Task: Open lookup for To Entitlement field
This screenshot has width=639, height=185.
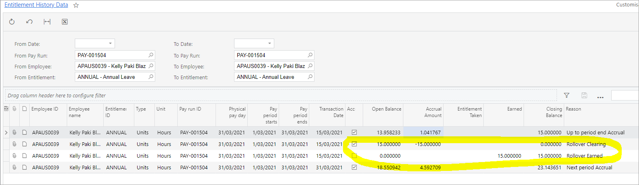Action: click(310, 77)
